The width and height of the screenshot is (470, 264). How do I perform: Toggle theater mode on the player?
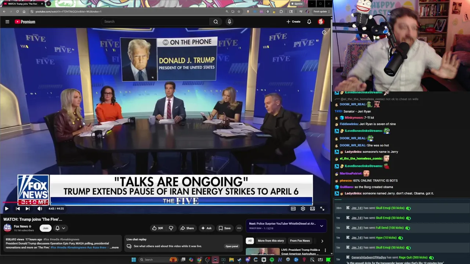[x=312, y=209]
